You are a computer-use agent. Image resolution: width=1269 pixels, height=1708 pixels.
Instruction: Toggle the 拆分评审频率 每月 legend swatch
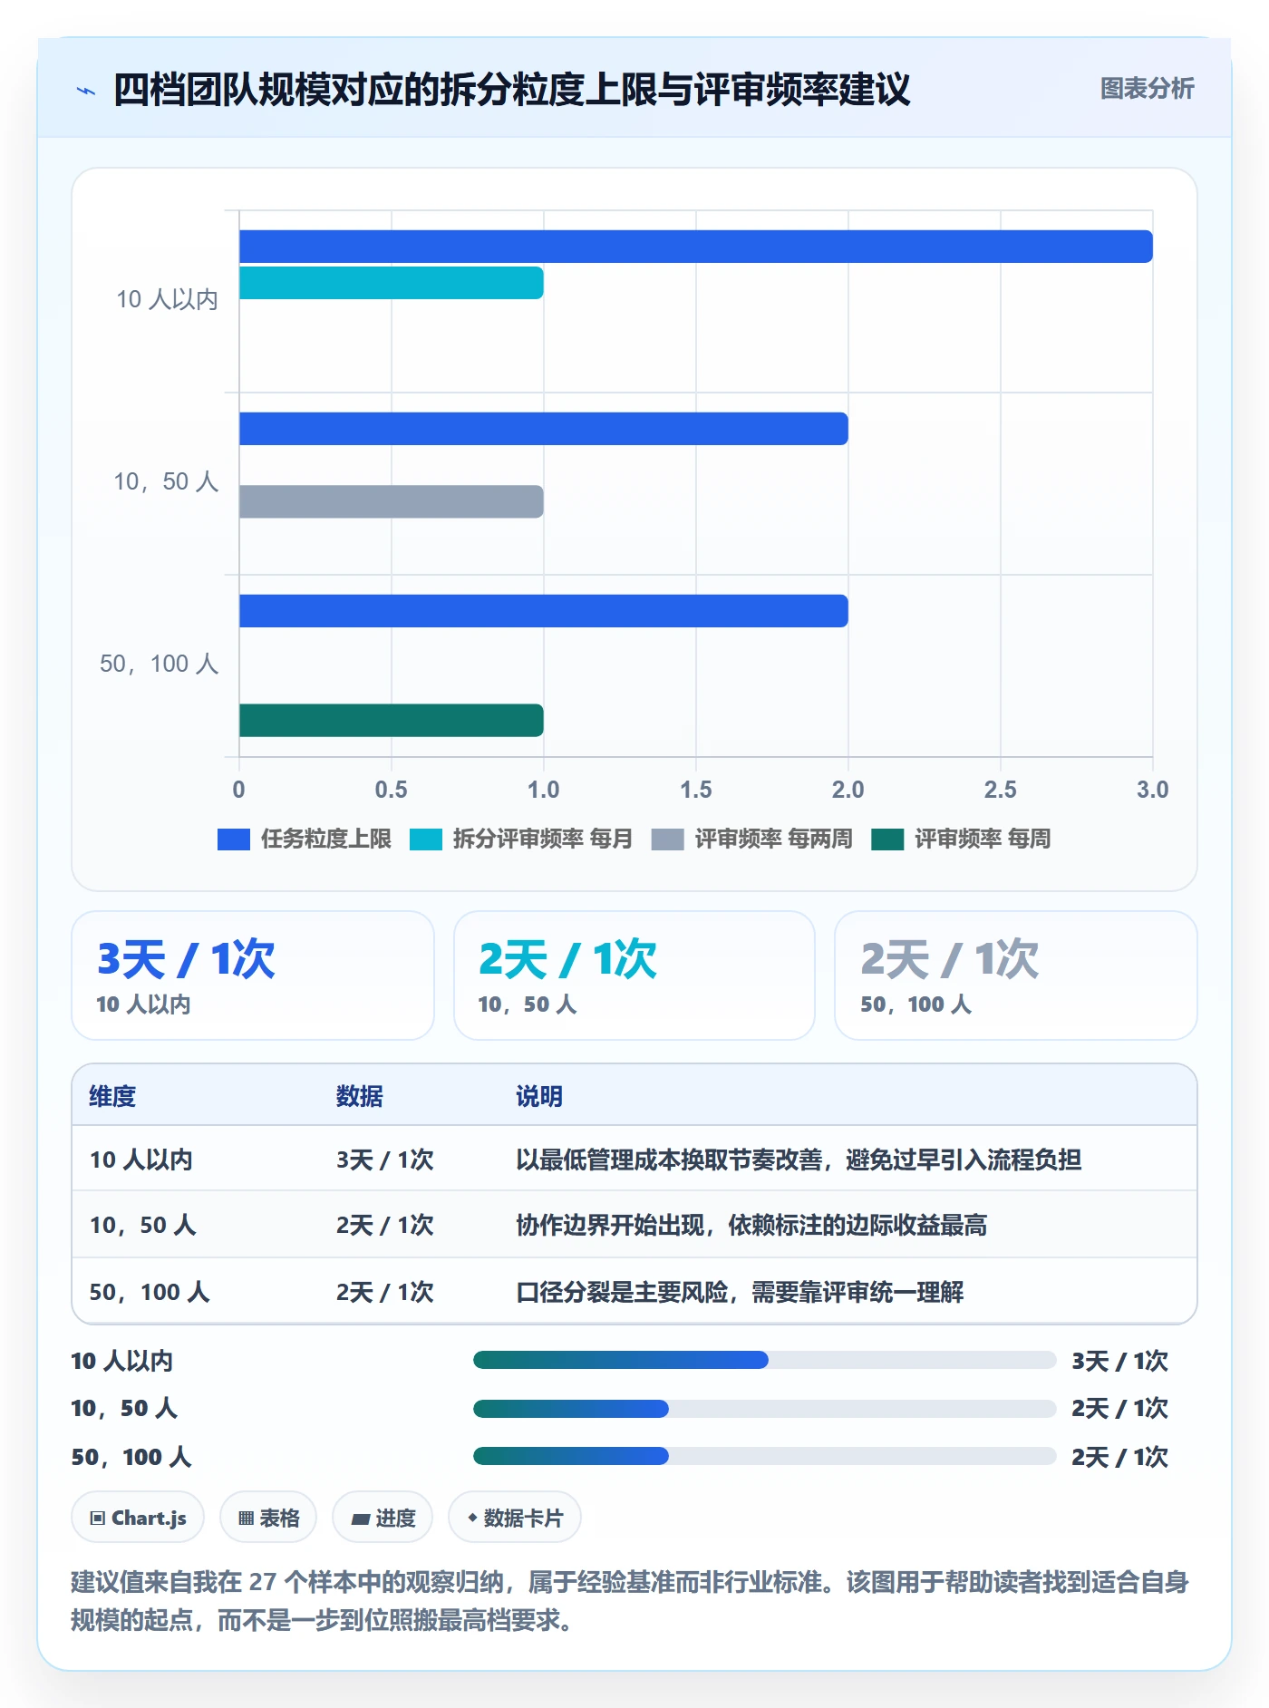pyautogui.click(x=426, y=839)
